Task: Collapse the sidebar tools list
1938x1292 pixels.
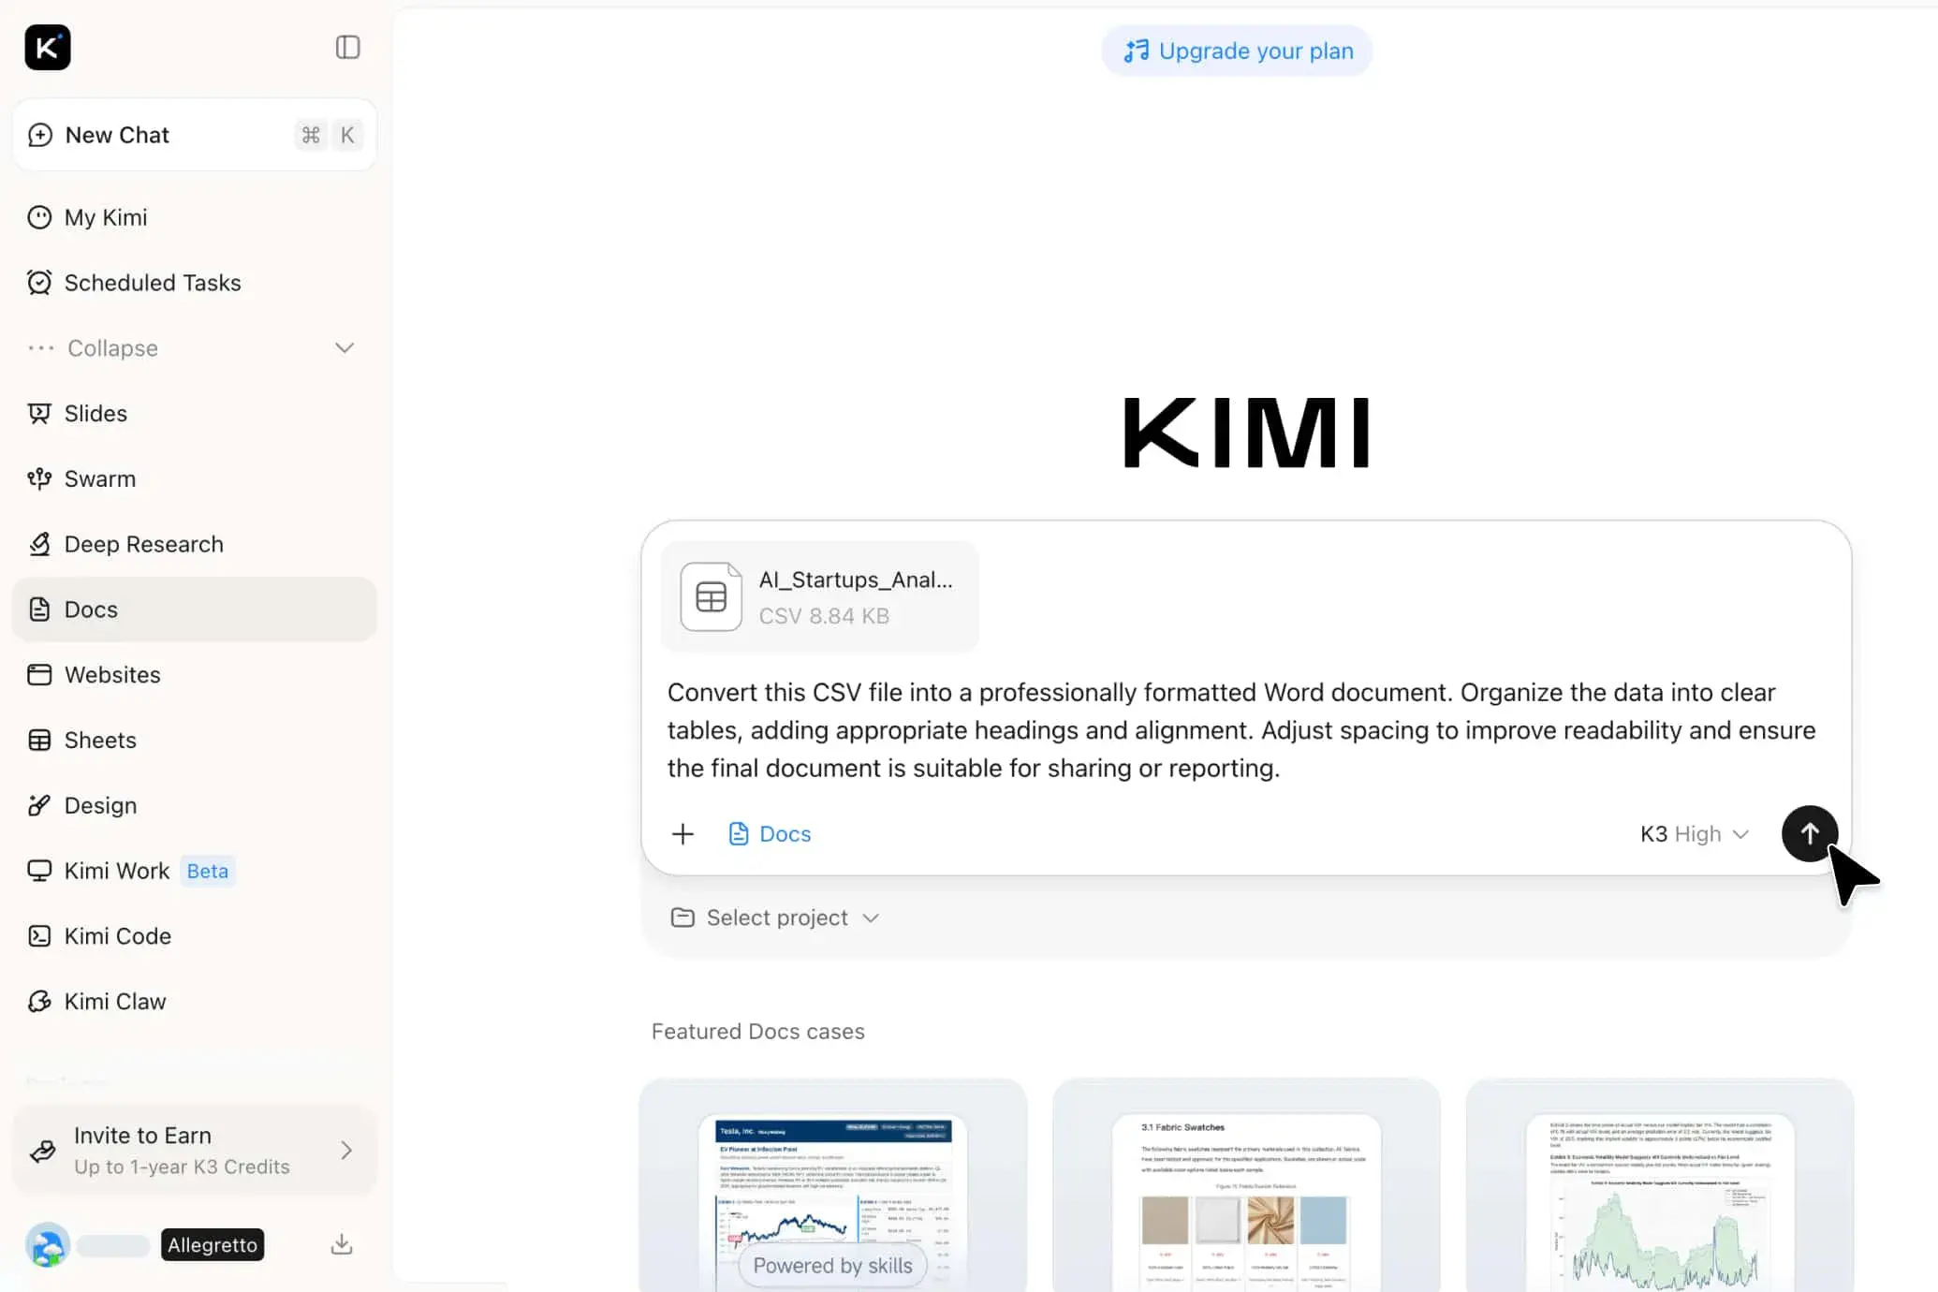Action: [195, 348]
